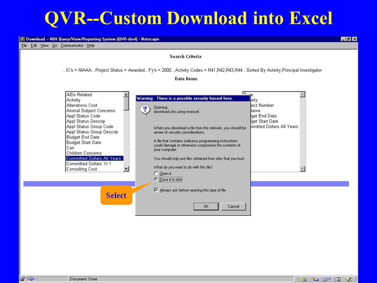This screenshot has height=283, width=377.
Task: Open the Address Book icon in component bar
Action: (338, 279)
